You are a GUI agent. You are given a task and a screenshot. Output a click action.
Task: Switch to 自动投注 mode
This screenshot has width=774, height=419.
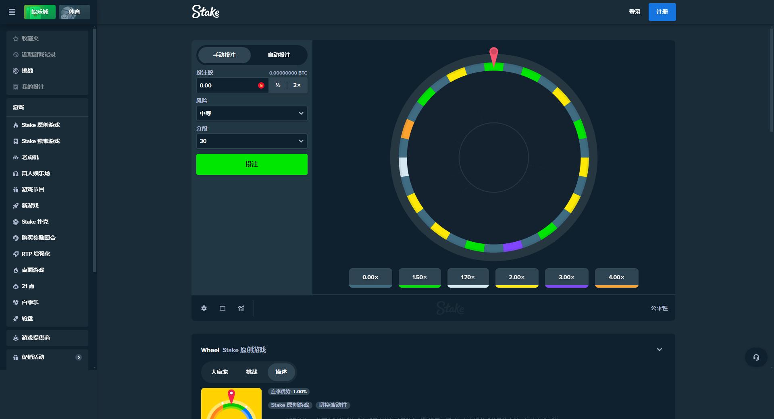click(x=279, y=55)
